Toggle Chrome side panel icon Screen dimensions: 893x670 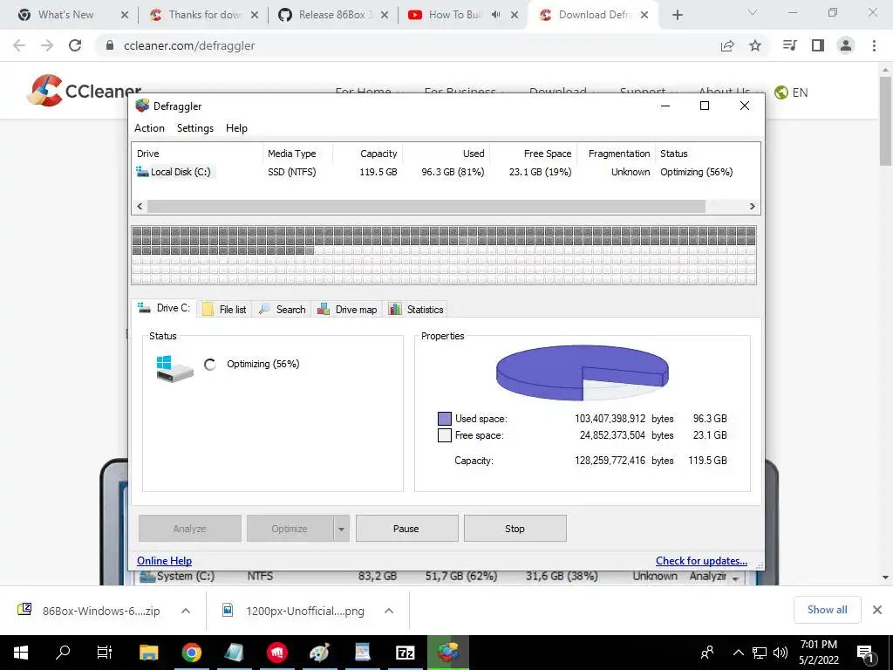click(818, 45)
